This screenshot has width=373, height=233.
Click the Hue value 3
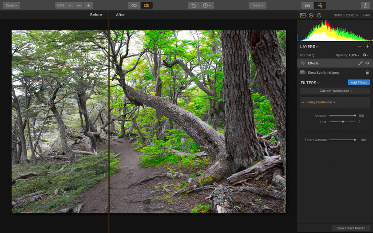[359, 122]
